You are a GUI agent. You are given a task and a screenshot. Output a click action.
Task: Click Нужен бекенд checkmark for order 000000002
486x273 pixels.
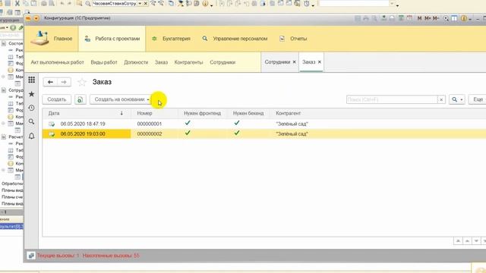pos(237,133)
